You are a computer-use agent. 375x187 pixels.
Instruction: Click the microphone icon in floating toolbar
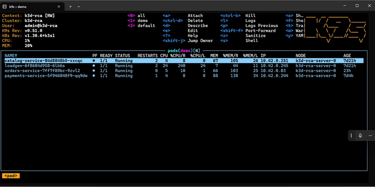360,136
